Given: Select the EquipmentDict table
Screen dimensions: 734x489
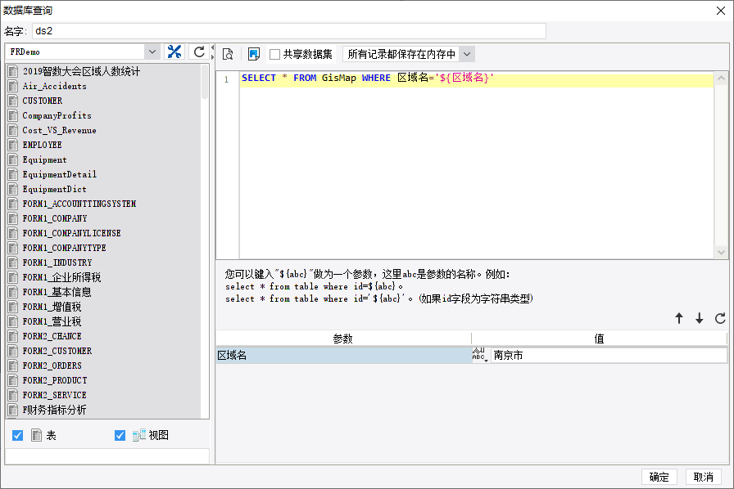Looking at the screenshot, I should tap(54, 189).
